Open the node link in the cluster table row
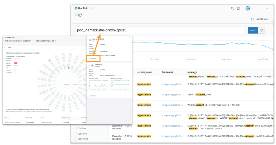276x145 pixels. [12, 122]
